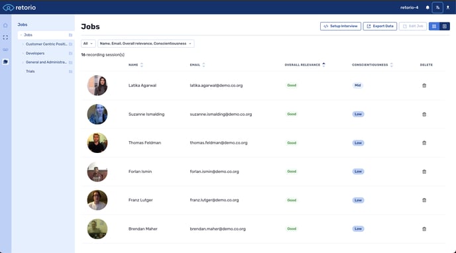Select the Trials tree item
Screen dimensions: 456x253
click(x=30, y=72)
